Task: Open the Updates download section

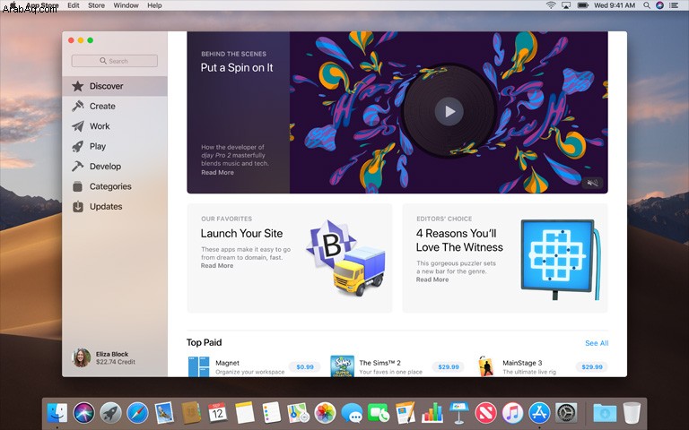Action: [x=115, y=207]
